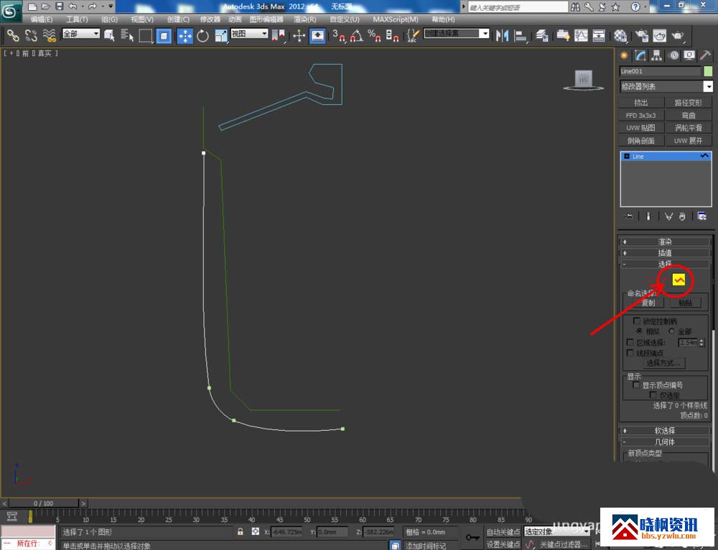Switch to the Hierarchy command panel tab
Image resolution: width=718 pixels, height=550 pixels.
[x=657, y=55]
